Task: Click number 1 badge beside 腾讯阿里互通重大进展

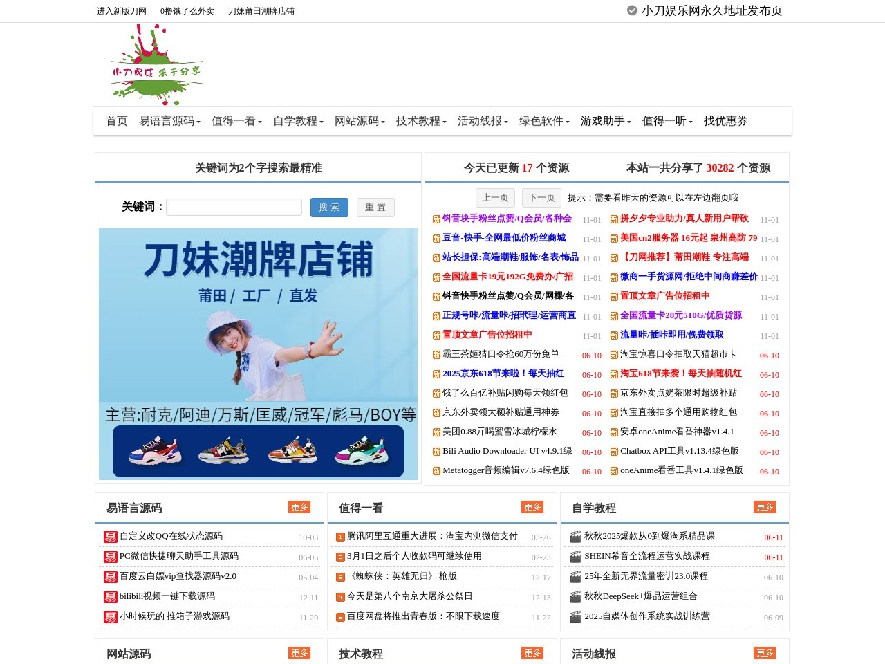Action: tap(340, 537)
